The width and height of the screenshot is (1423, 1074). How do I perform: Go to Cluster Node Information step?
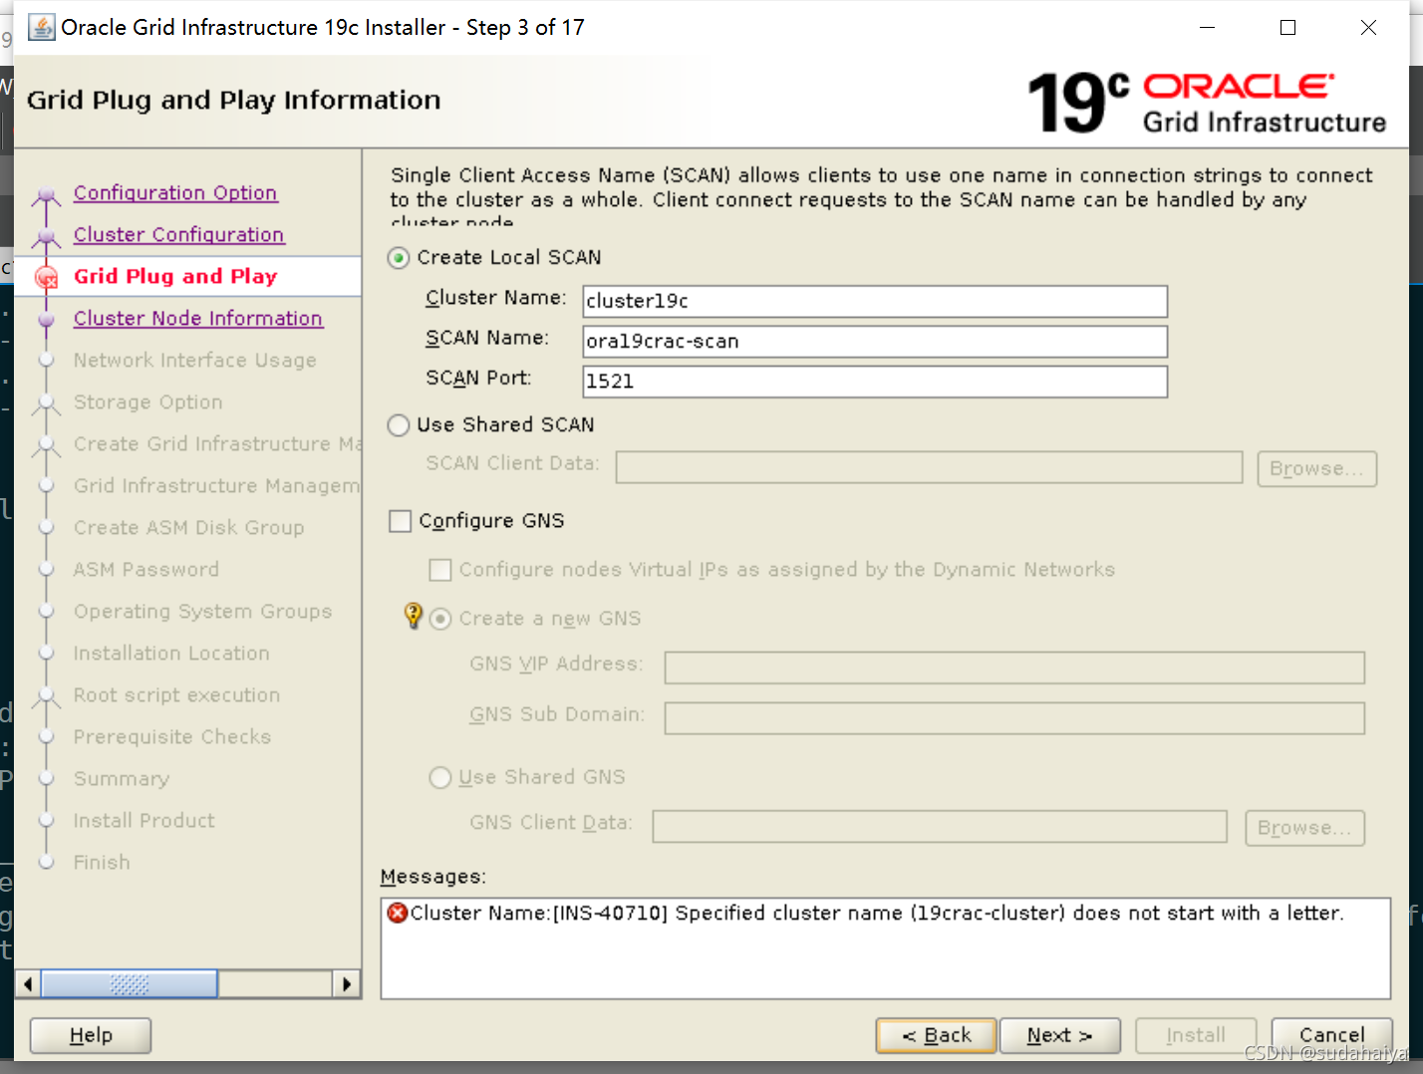pos(198,319)
